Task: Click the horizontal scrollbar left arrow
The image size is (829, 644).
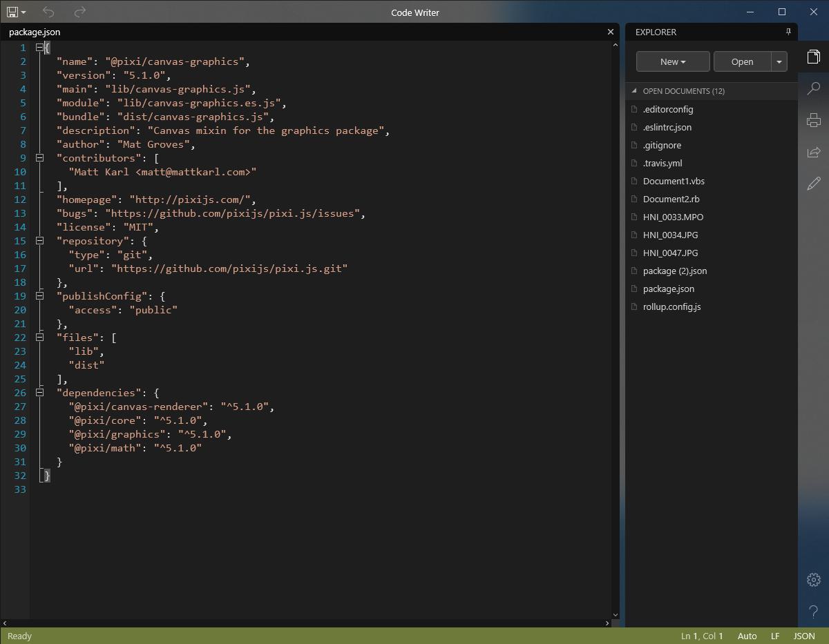Action: (5, 623)
